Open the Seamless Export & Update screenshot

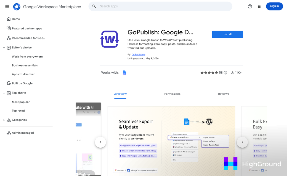click(x=171, y=141)
